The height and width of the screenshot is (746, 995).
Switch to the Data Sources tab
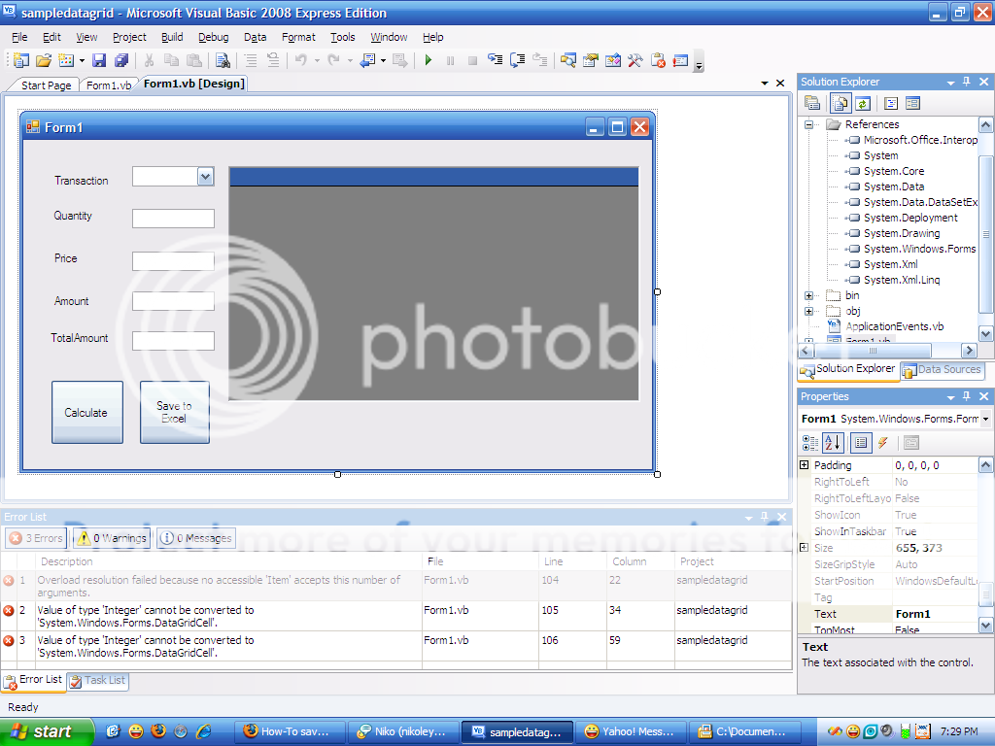pos(943,370)
